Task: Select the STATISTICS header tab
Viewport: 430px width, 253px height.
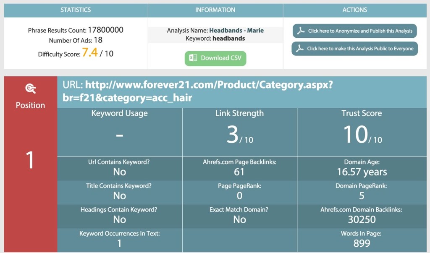Action: pyautogui.click(x=76, y=10)
